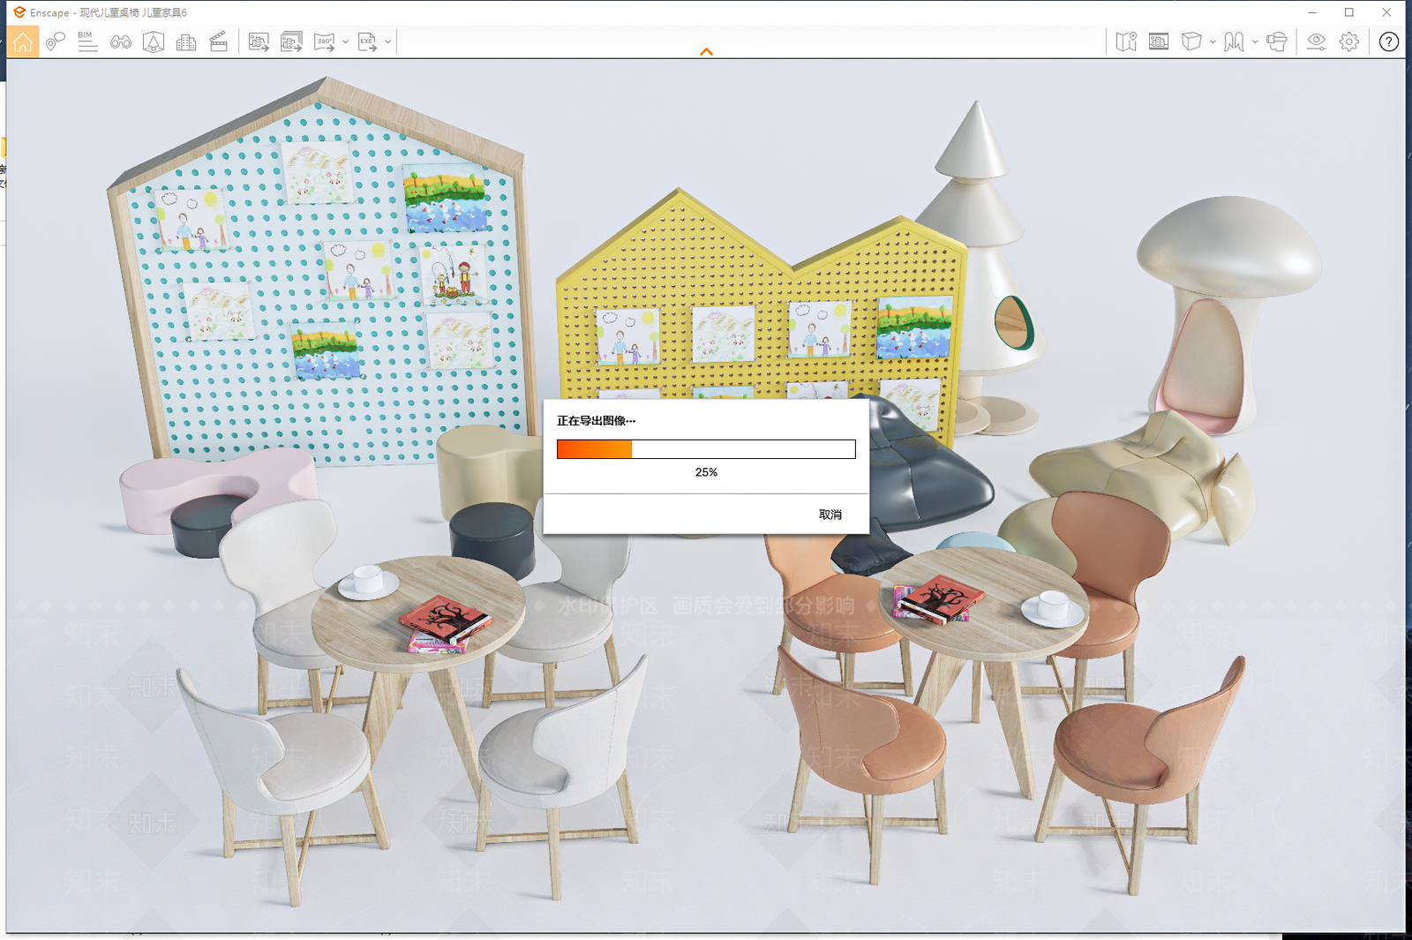Screen dimensions: 1412x940
Task: Click the cube rendering style icon
Action: 1191,41
